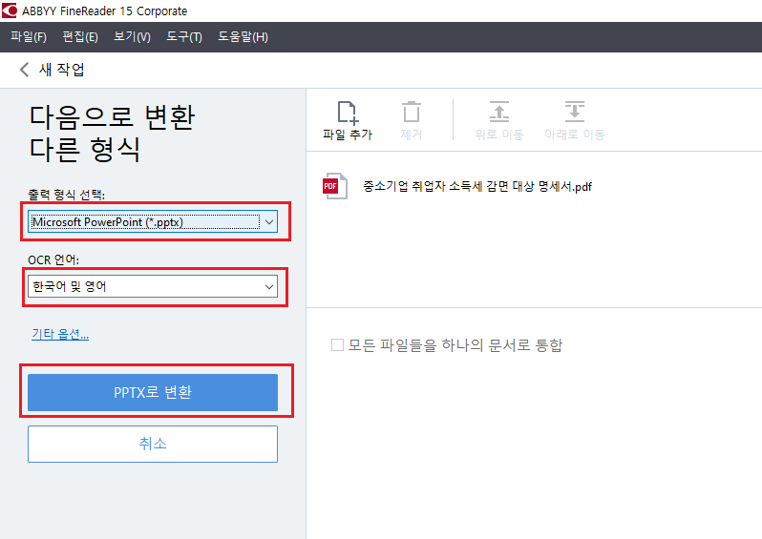Click the 제거 (remove) trash icon

[412, 112]
